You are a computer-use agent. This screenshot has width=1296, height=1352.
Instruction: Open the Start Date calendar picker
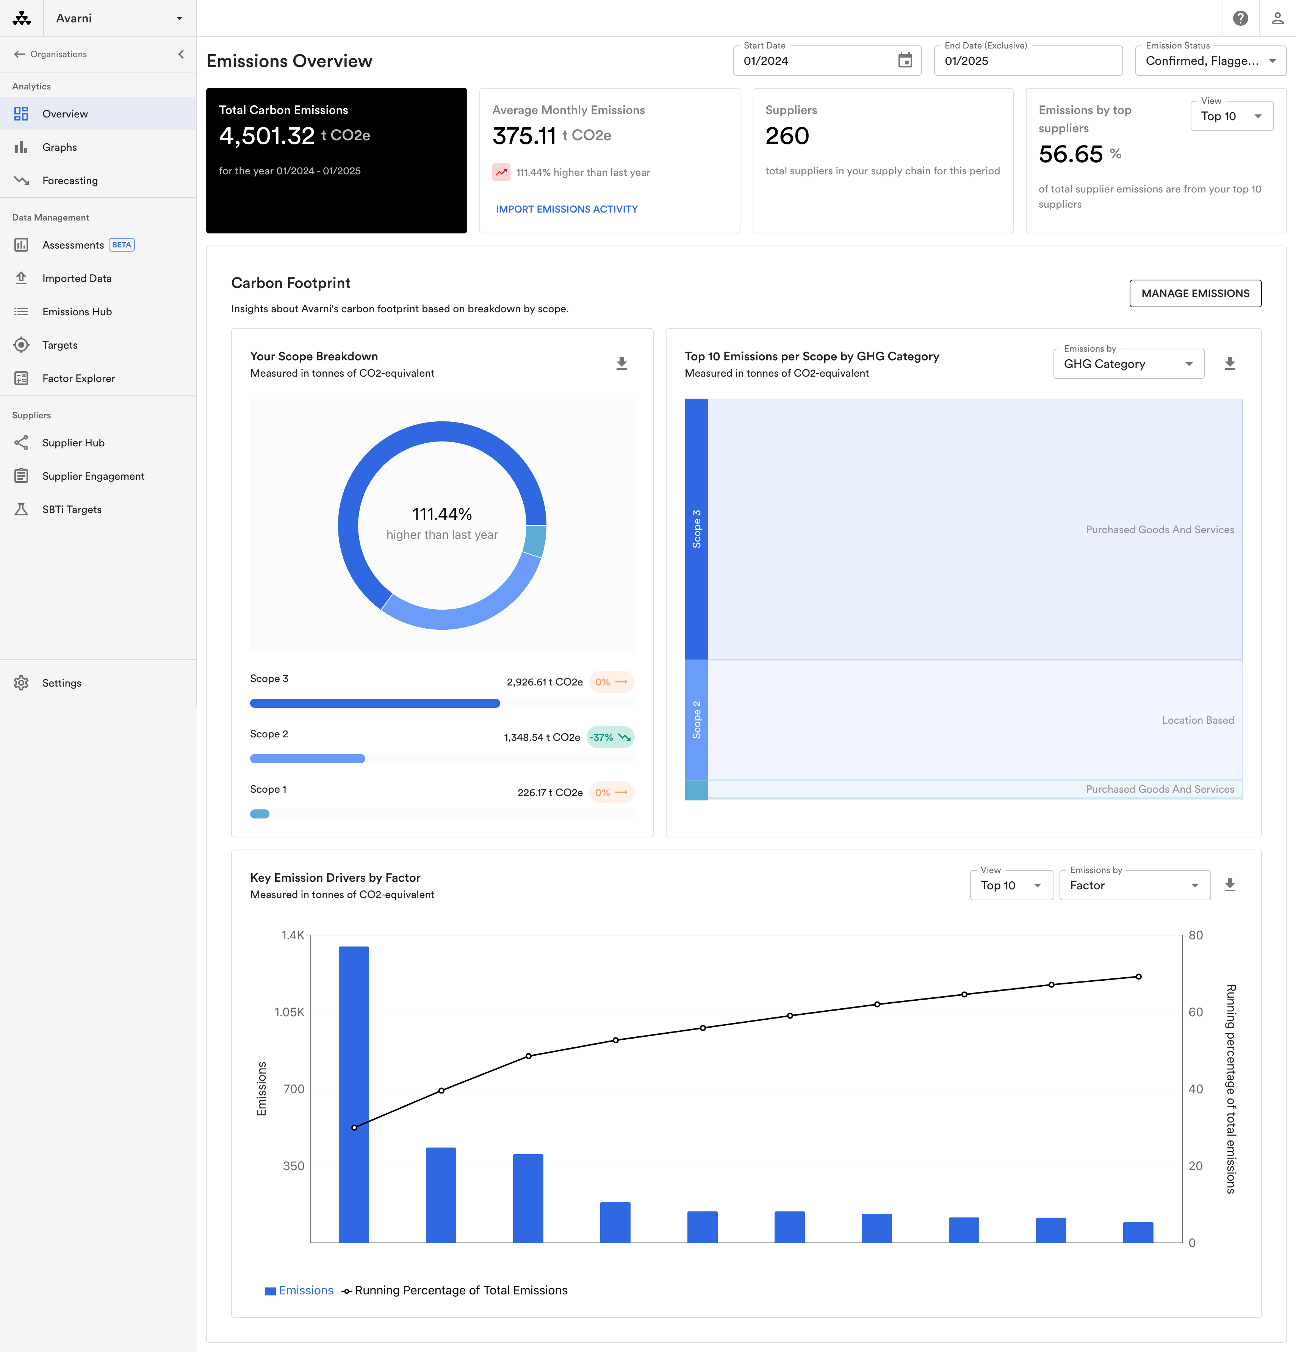[x=905, y=61]
